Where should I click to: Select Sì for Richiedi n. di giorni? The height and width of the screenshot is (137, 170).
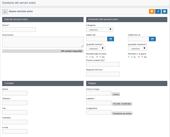[129, 57]
